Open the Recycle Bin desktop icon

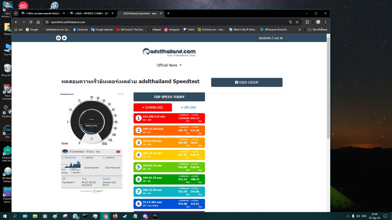pos(7,70)
